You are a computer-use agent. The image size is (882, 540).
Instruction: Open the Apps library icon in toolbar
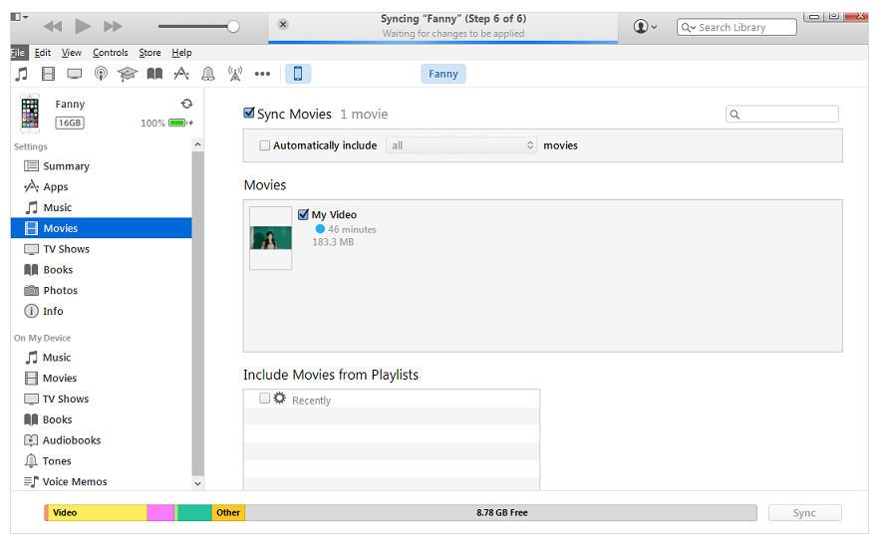[181, 74]
